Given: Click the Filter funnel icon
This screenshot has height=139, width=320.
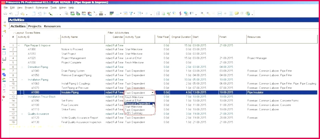Looking at the screenshot, I should [x=131, y=14].
